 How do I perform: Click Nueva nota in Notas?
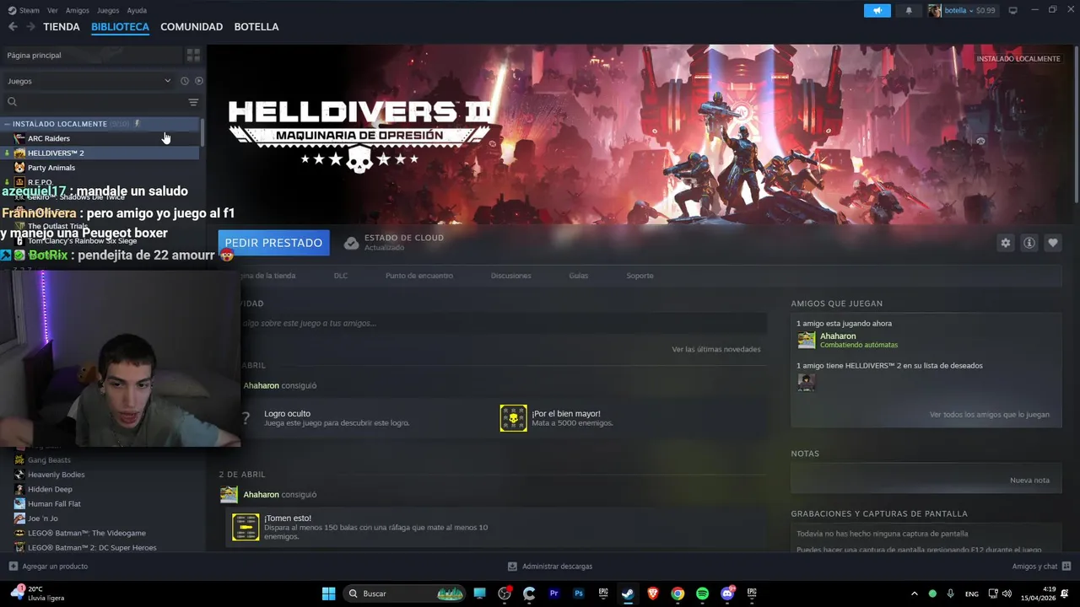tap(1030, 481)
